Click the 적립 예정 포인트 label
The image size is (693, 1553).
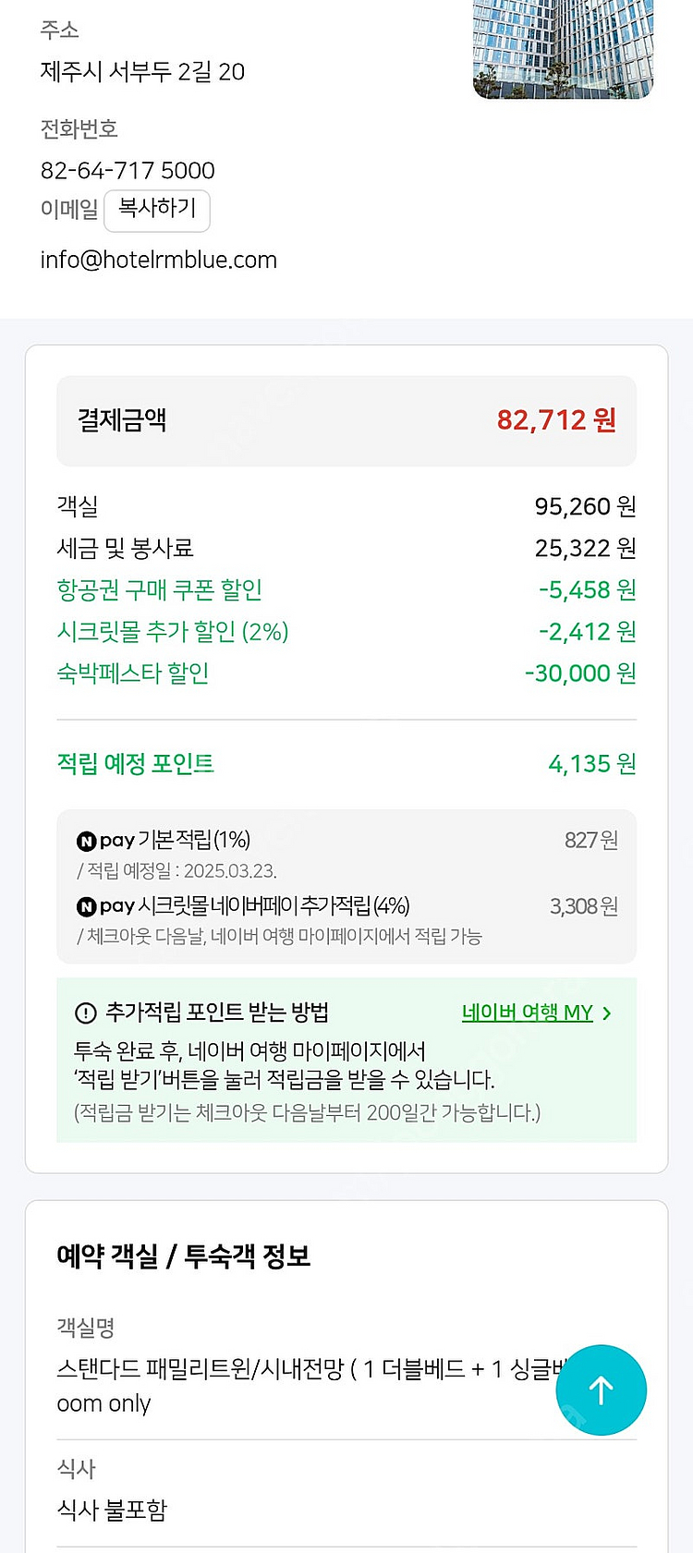(x=135, y=764)
